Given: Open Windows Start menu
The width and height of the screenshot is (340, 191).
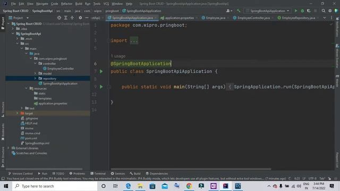Looking at the screenshot, I should click(6, 186).
